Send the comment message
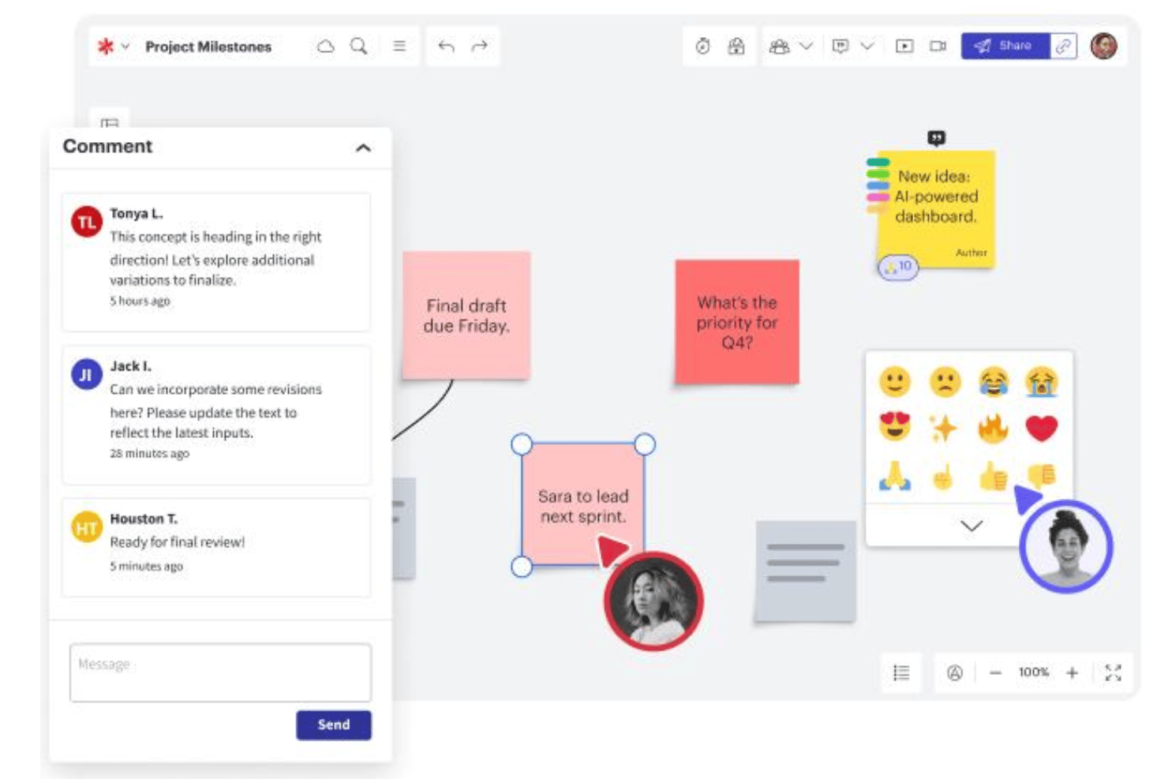 [334, 725]
